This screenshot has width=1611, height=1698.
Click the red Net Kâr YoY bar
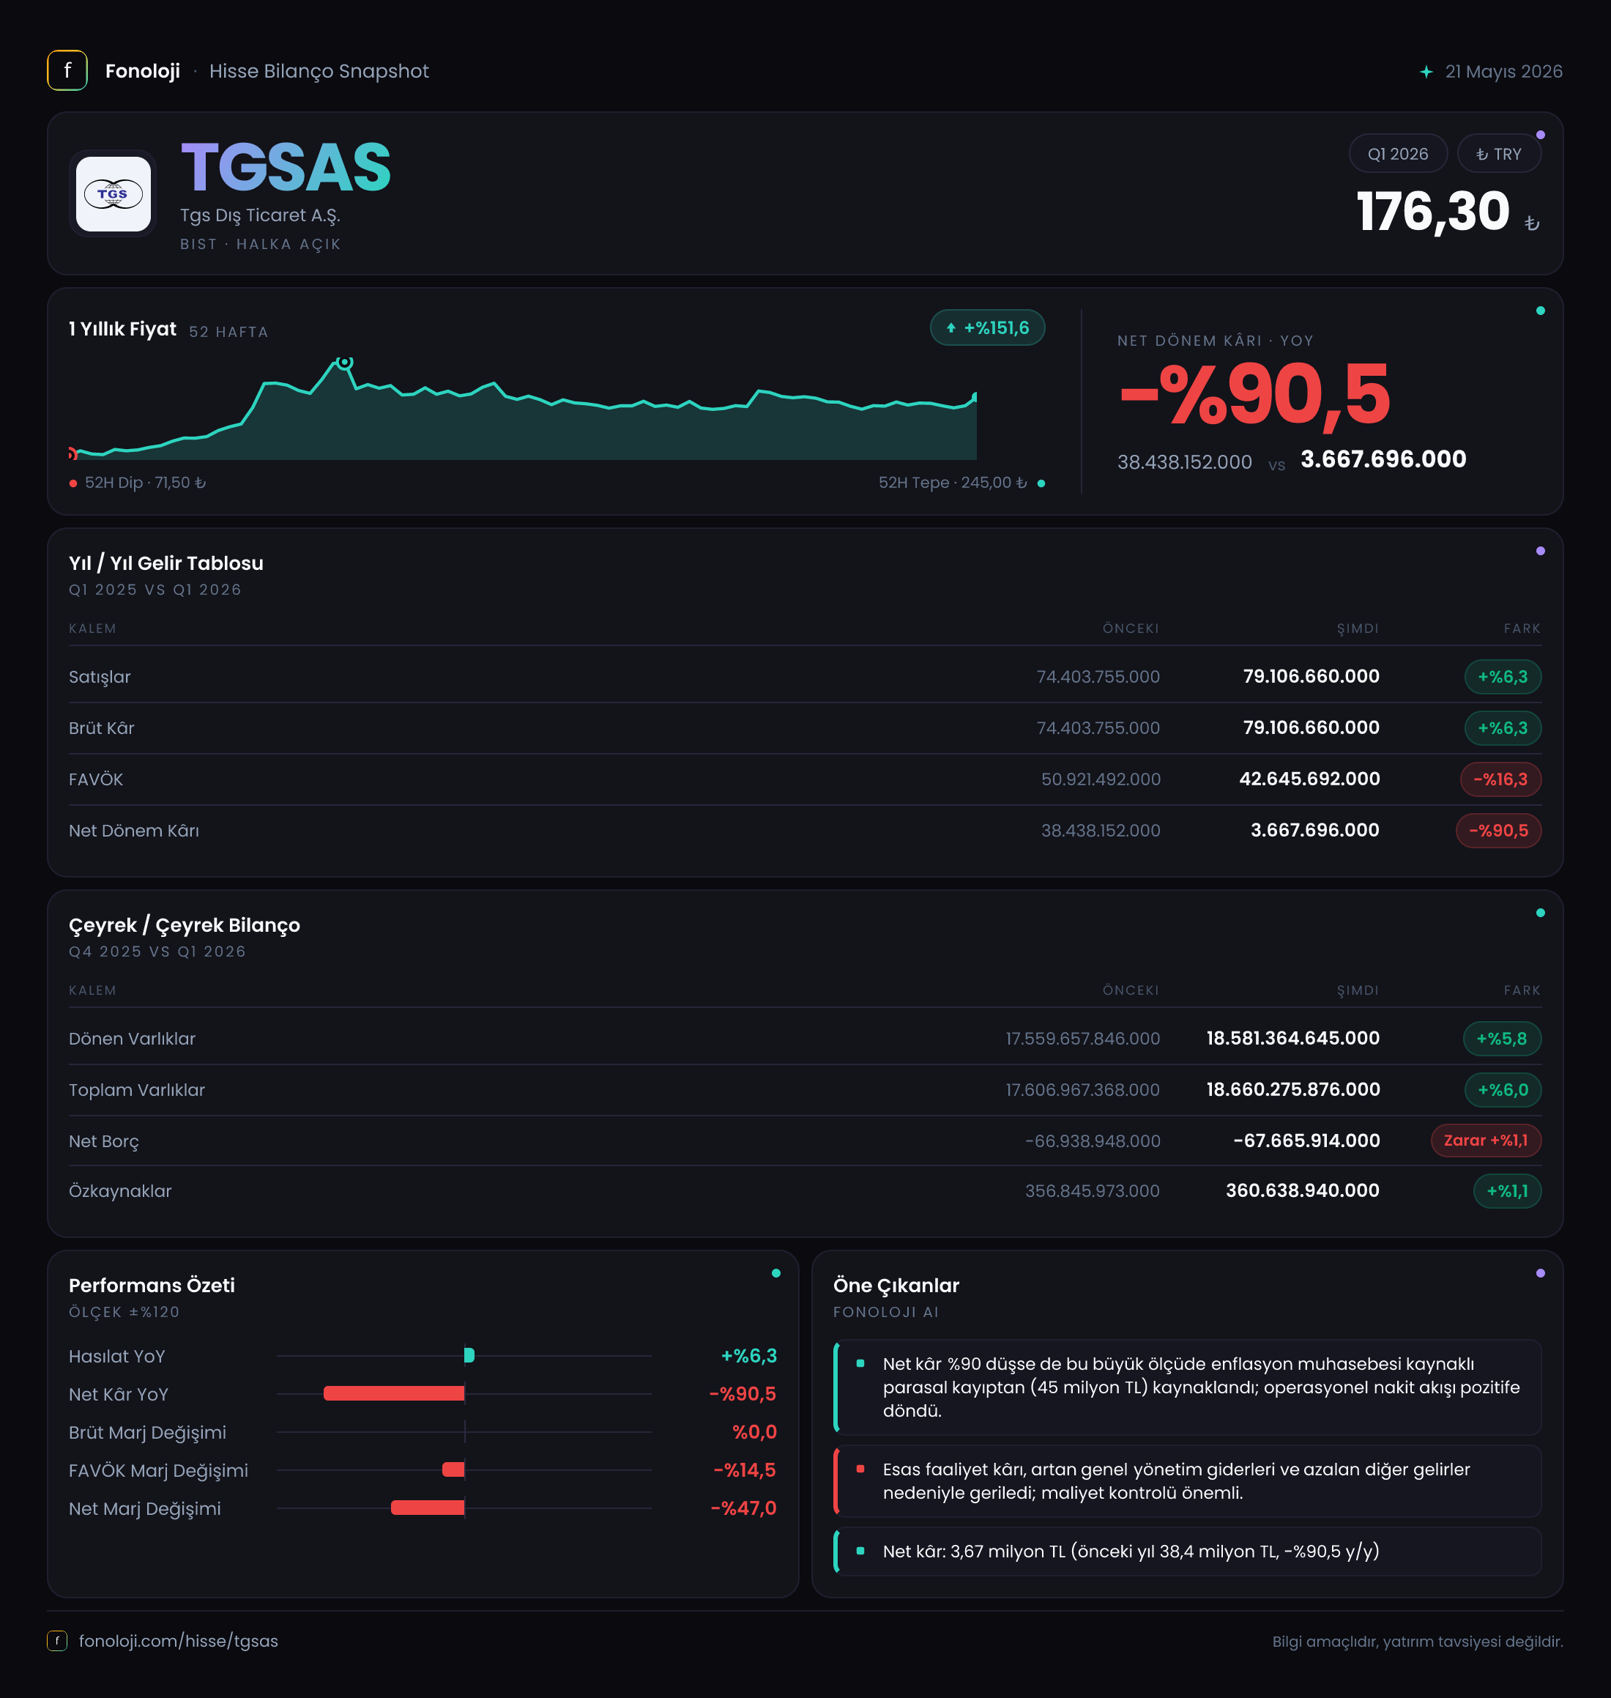(x=394, y=1394)
